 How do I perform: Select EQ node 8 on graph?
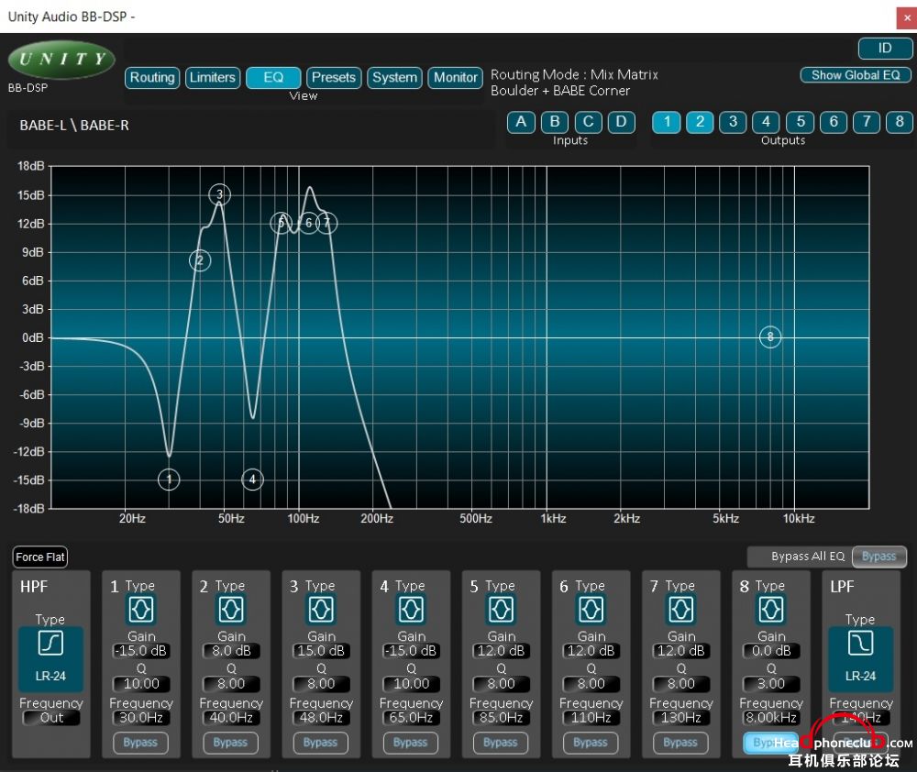770,336
